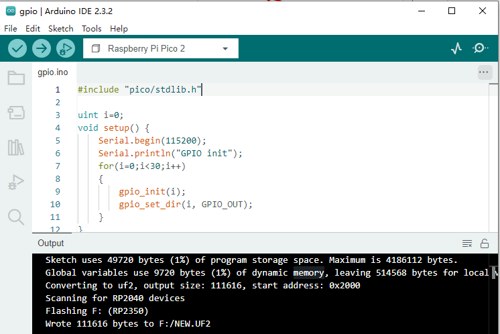Image resolution: width=500 pixels, height=334 pixels.
Task: Click the 'Sketch uses 49720 bytes' output line
Action: point(251,260)
